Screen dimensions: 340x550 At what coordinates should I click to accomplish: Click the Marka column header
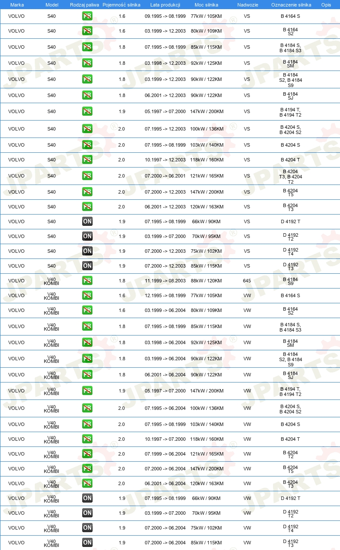(x=17, y=5)
